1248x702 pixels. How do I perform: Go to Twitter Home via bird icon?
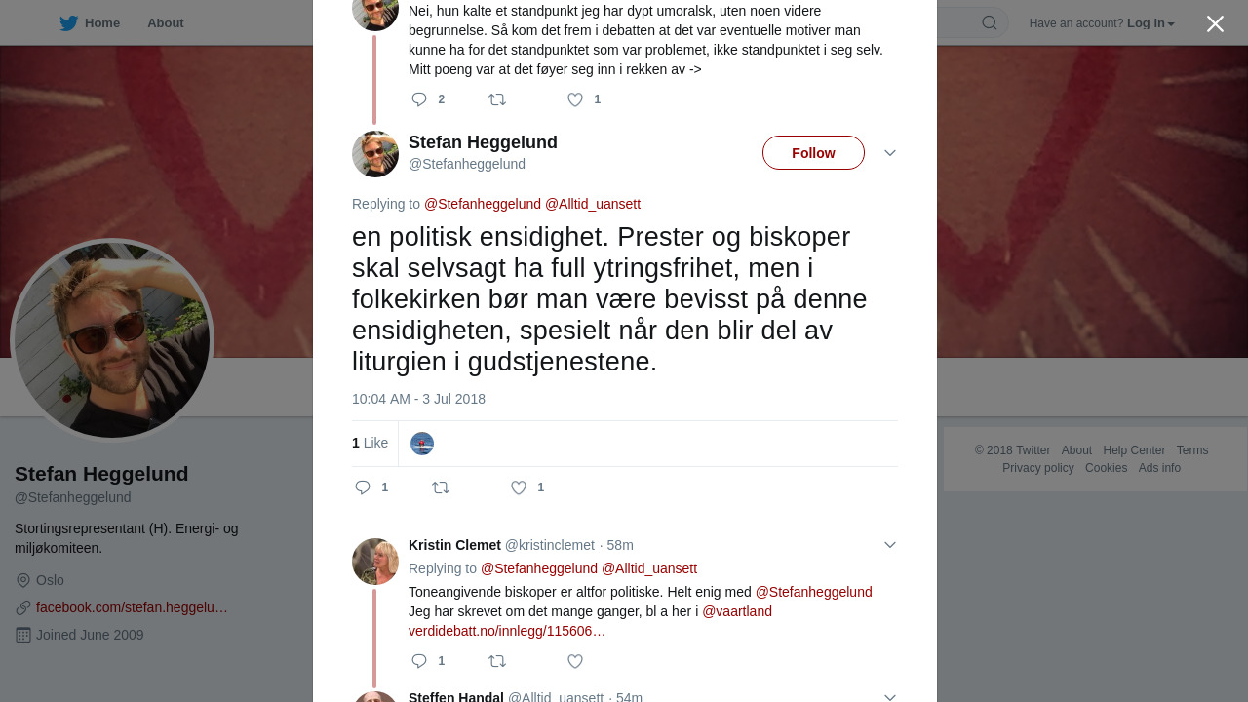tap(68, 23)
